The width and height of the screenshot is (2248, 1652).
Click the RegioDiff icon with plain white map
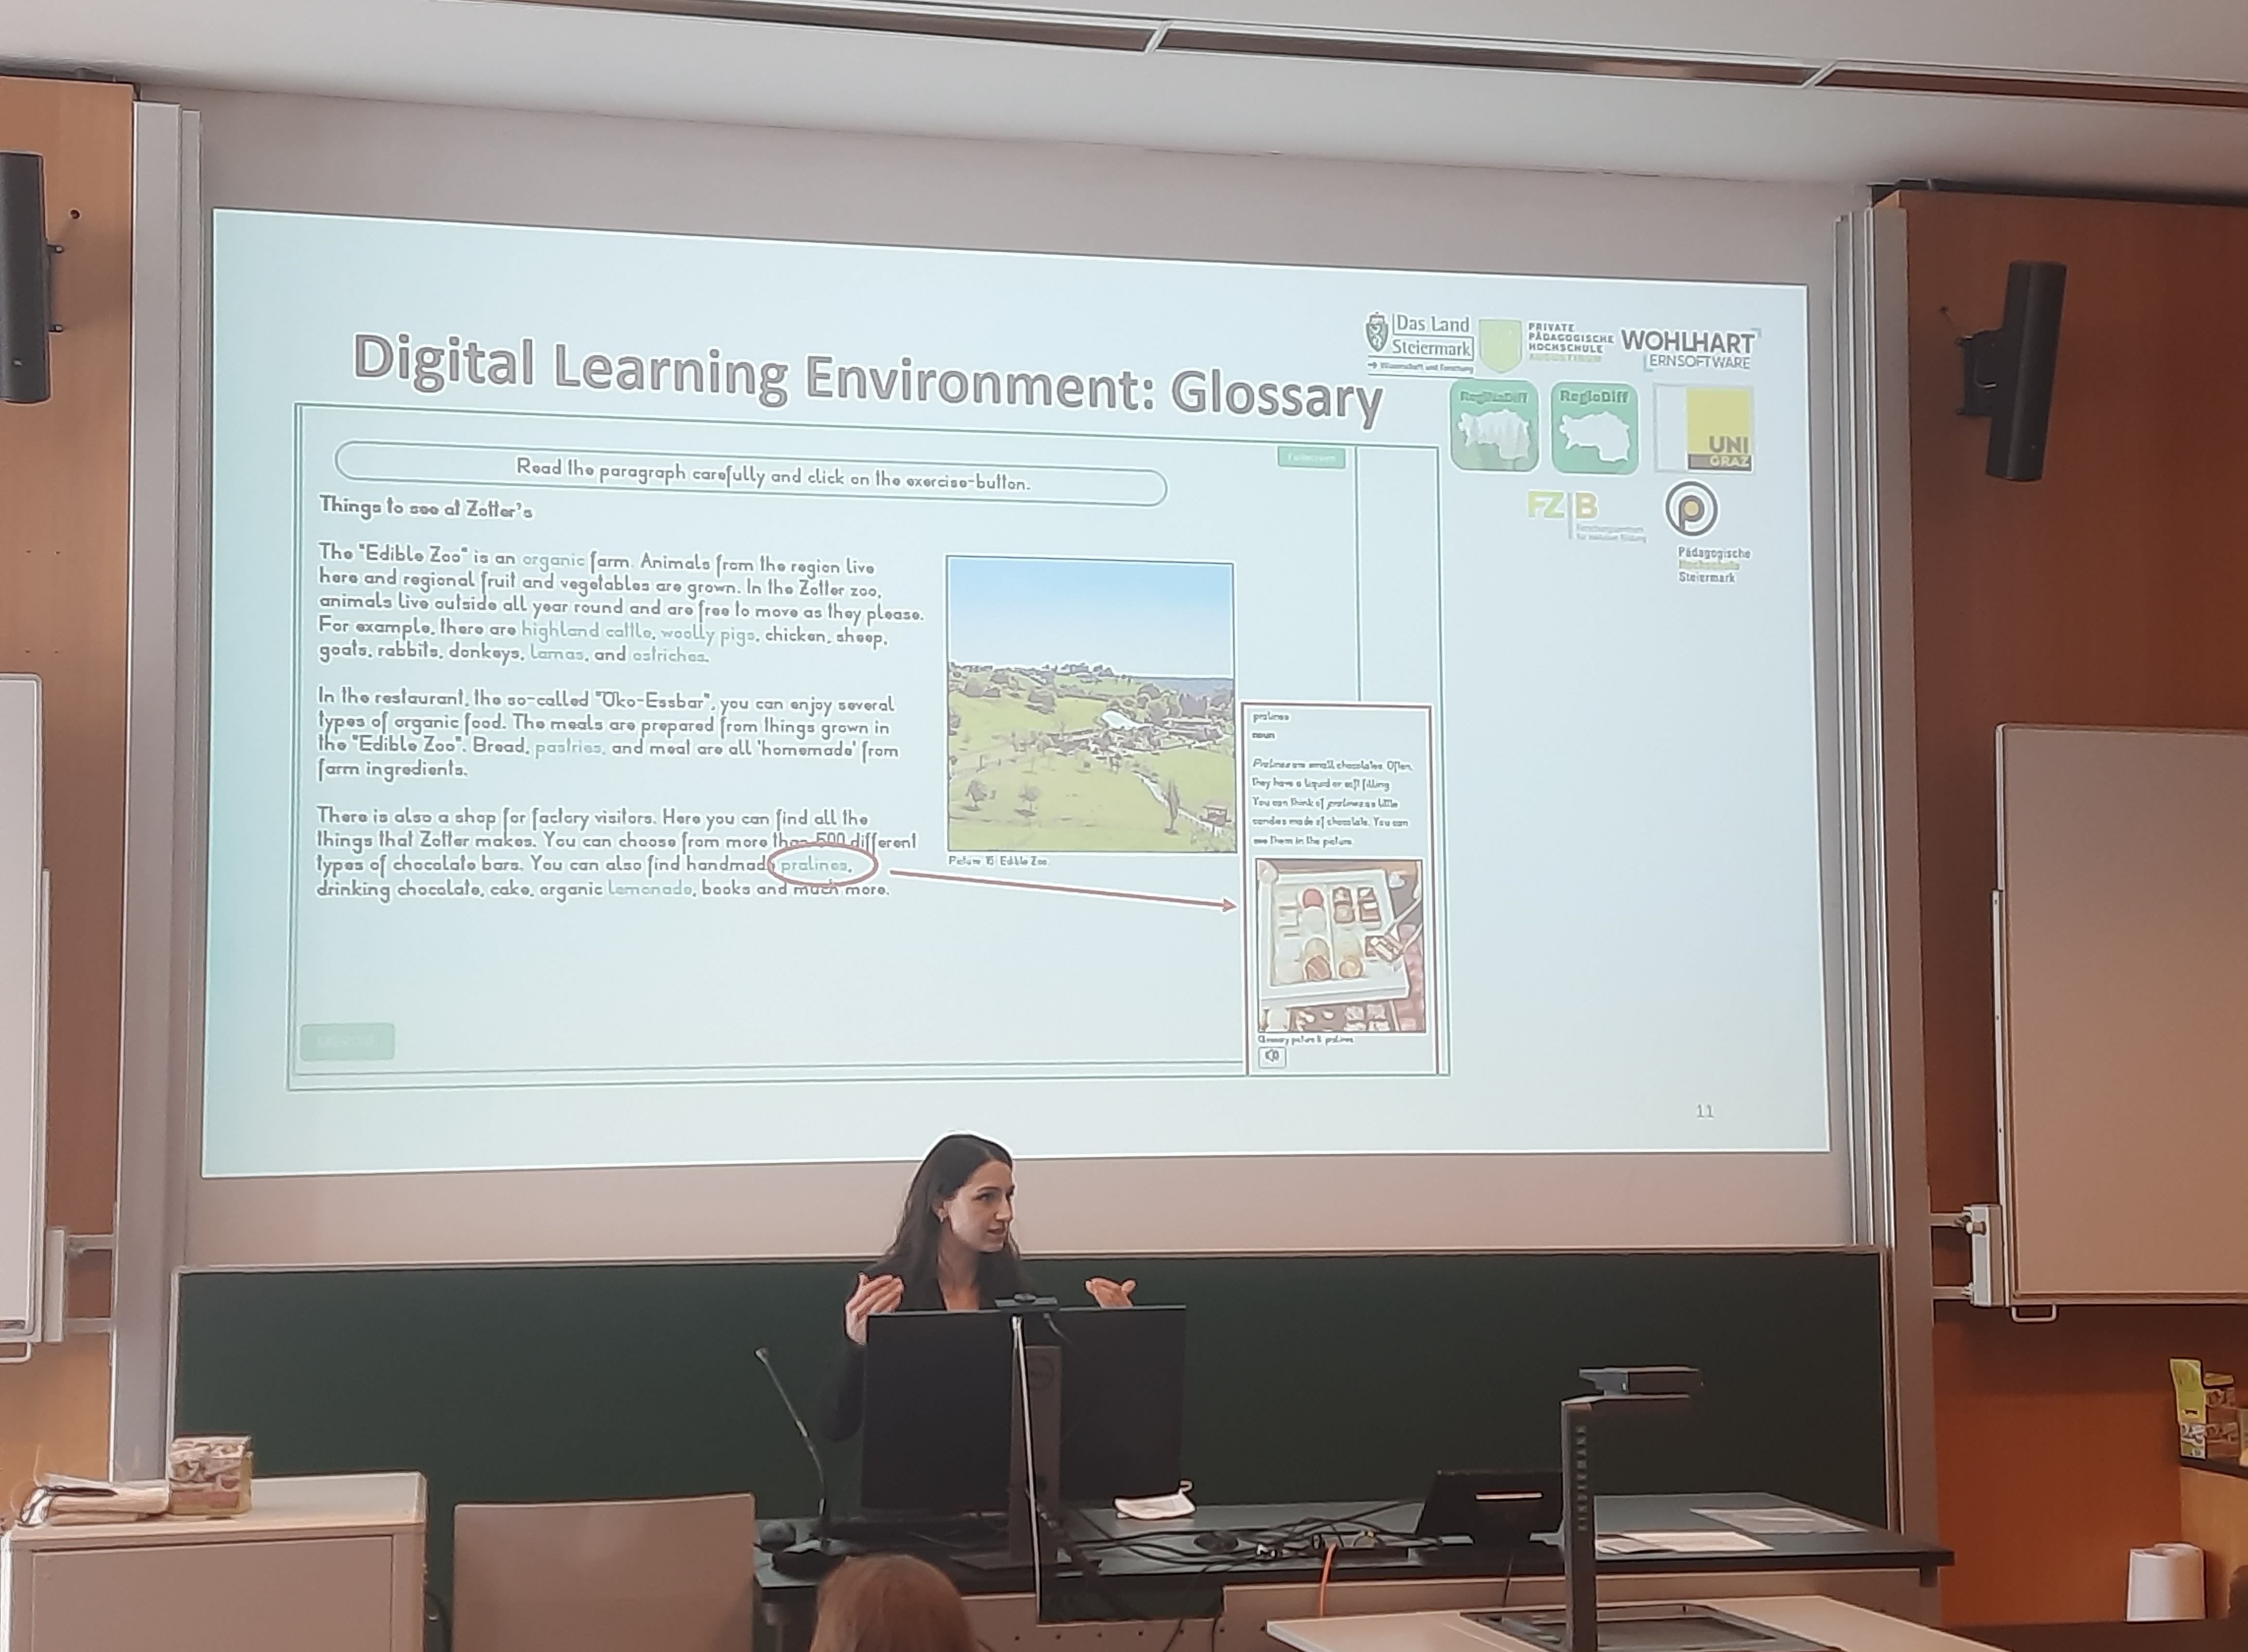(1595, 428)
